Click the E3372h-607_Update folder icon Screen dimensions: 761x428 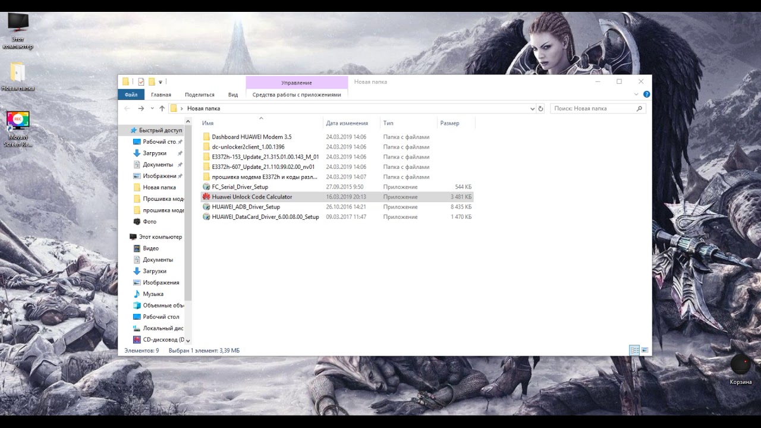pyautogui.click(x=206, y=167)
